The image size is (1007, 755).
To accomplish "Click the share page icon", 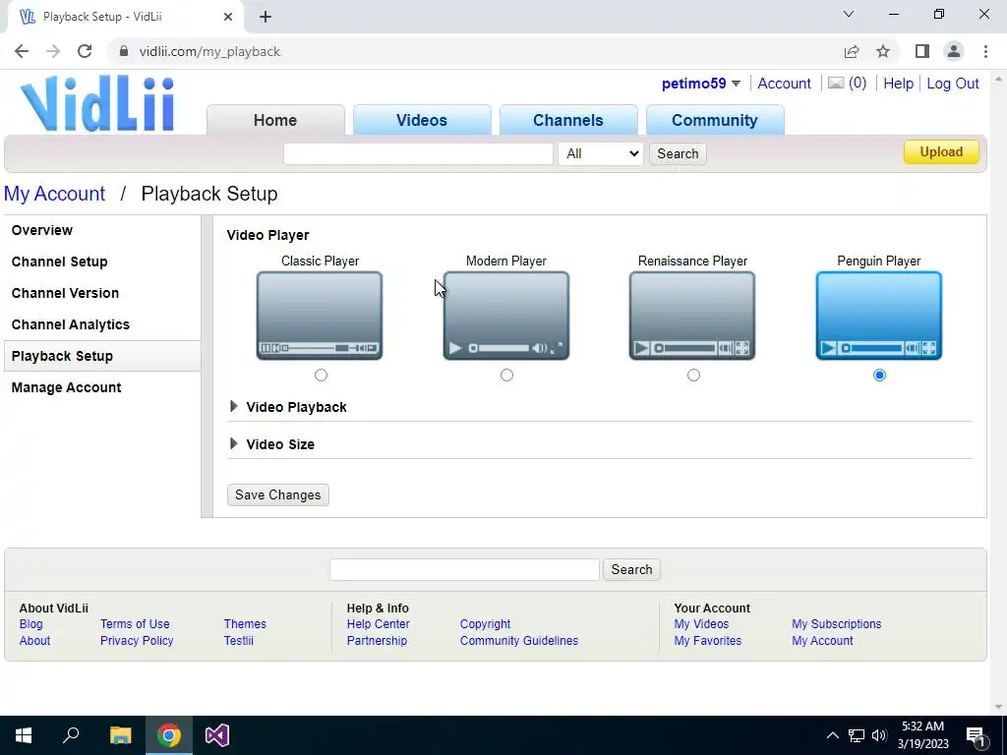I will coord(852,51).
